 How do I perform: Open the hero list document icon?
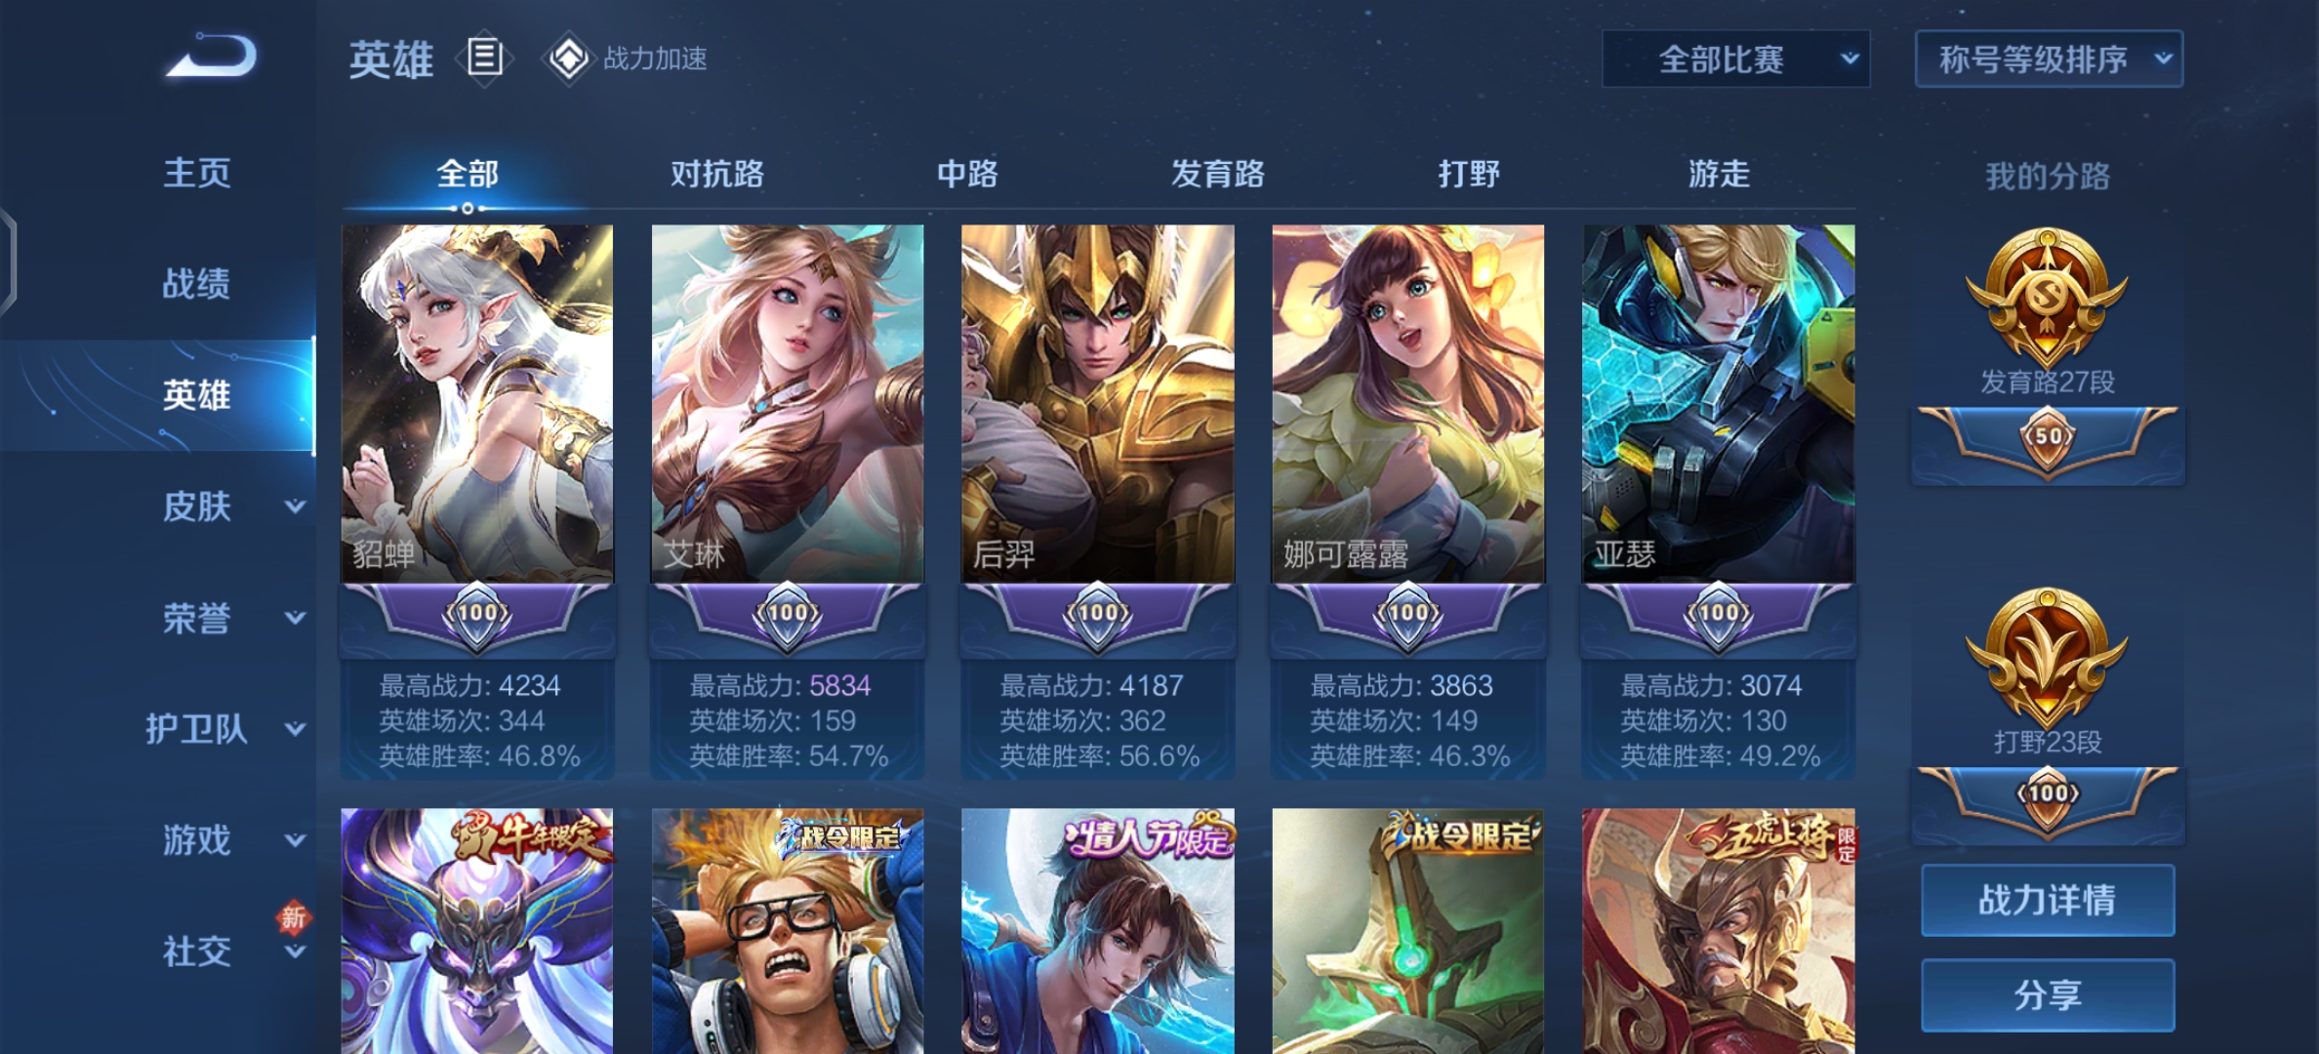click(484, 58)
